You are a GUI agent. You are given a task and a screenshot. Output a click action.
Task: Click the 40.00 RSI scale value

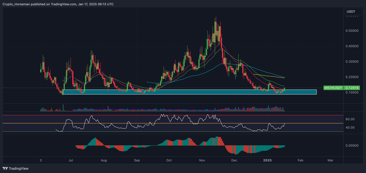tap(350, 127)
